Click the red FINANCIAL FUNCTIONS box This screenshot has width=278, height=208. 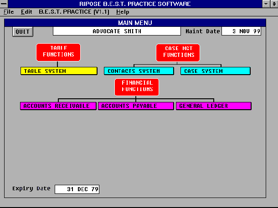[x=137, y=87]
